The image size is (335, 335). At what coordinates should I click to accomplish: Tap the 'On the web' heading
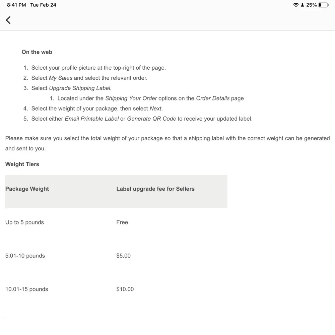tap(37, 52)
